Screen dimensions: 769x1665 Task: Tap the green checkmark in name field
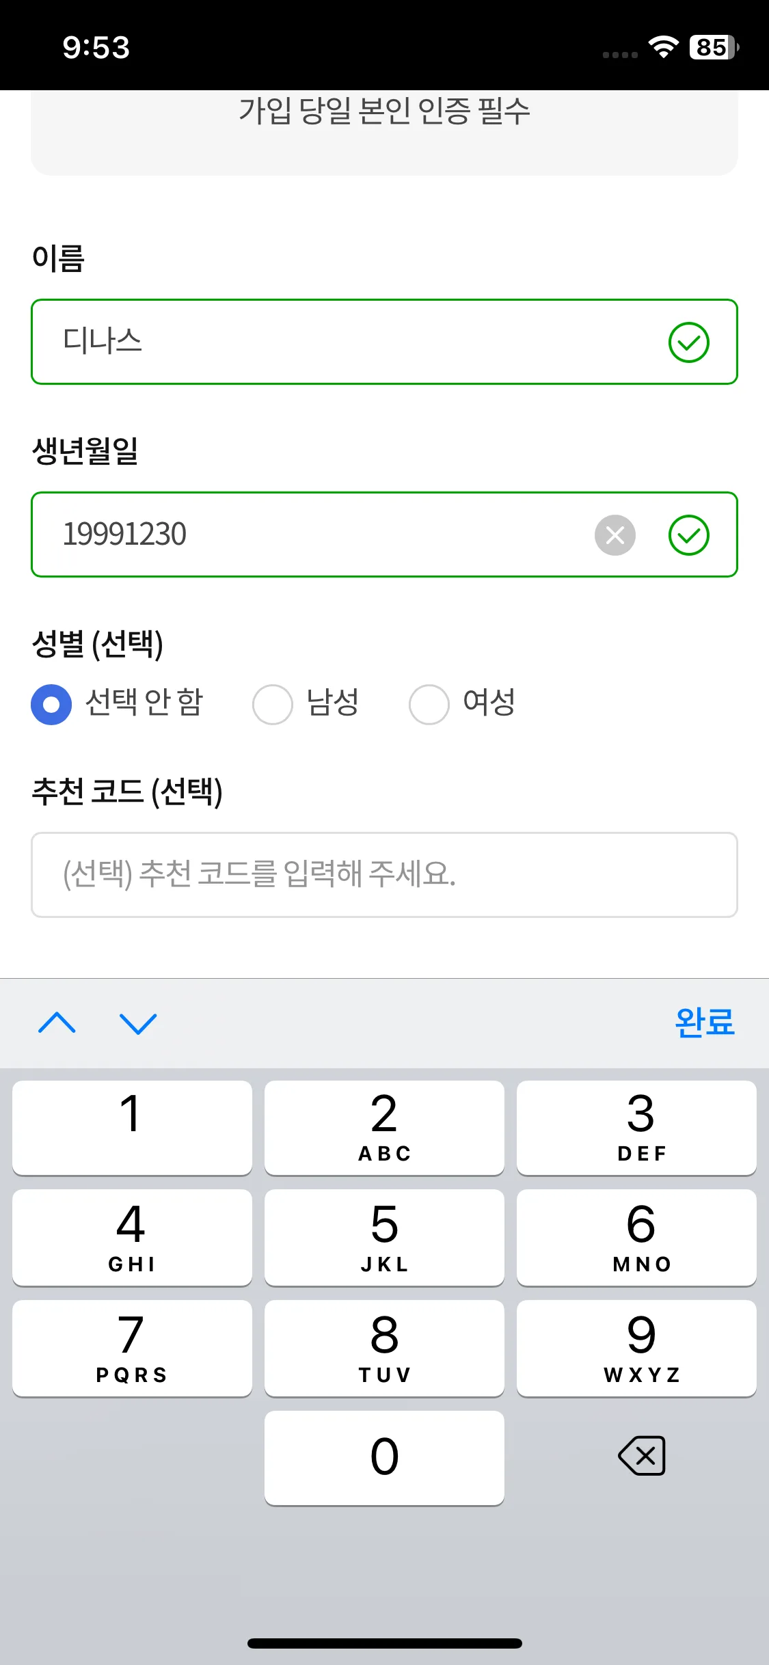tap(688, 342)
